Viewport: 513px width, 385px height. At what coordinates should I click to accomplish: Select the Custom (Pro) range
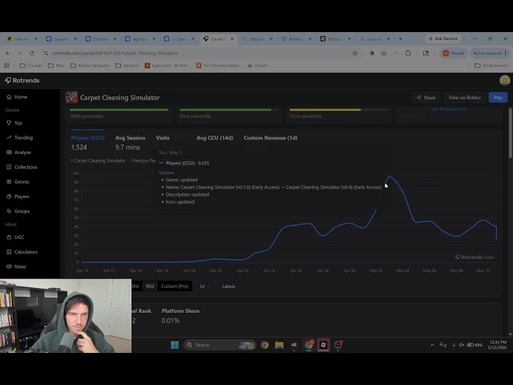[x=175, y=286]
